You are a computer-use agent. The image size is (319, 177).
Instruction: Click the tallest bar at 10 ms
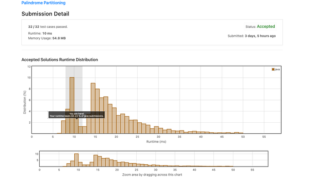(x=72, y=105)
